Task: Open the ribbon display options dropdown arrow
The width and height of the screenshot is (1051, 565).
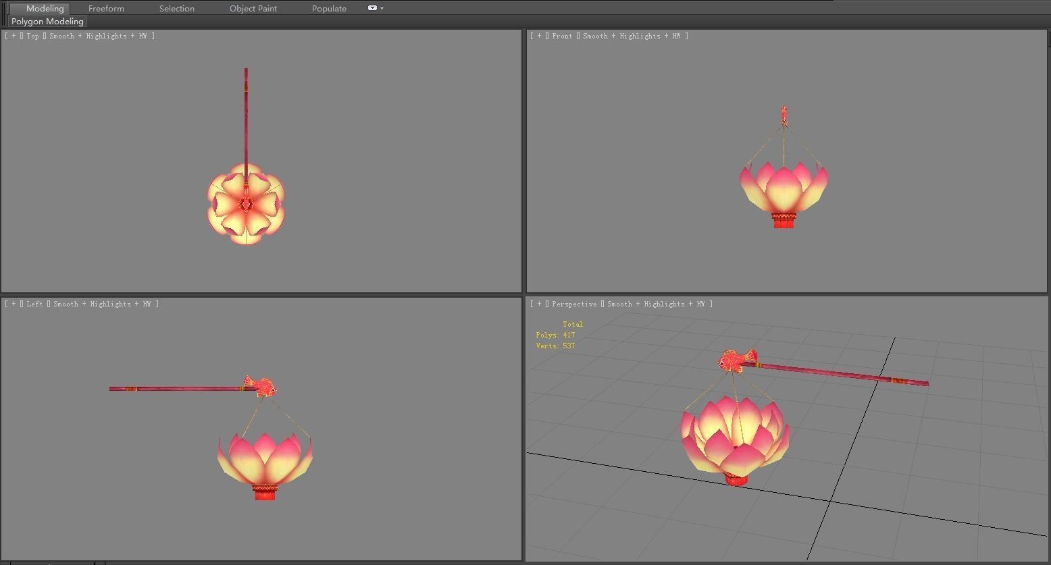Action: point(382,8)
